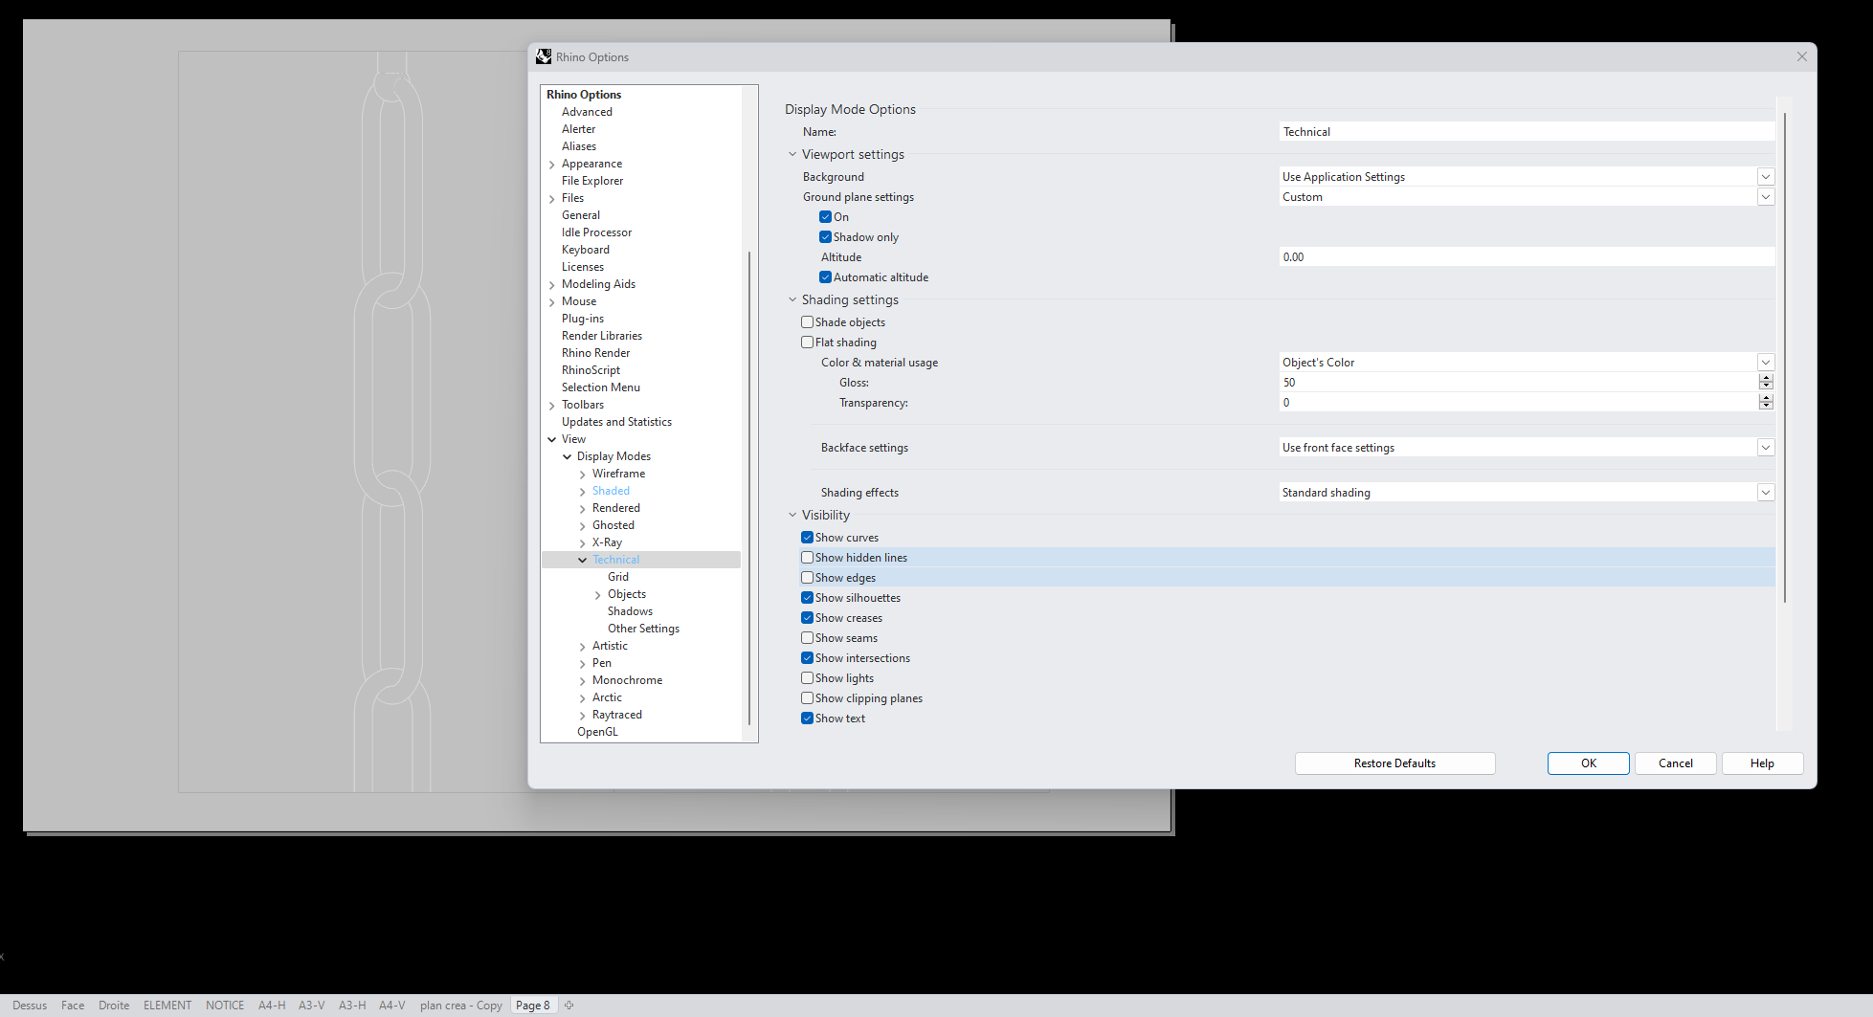Screen dimensions: 1873x1017
Task: Toggle Automatic altitude checkbox
Action: pos(825,277)
